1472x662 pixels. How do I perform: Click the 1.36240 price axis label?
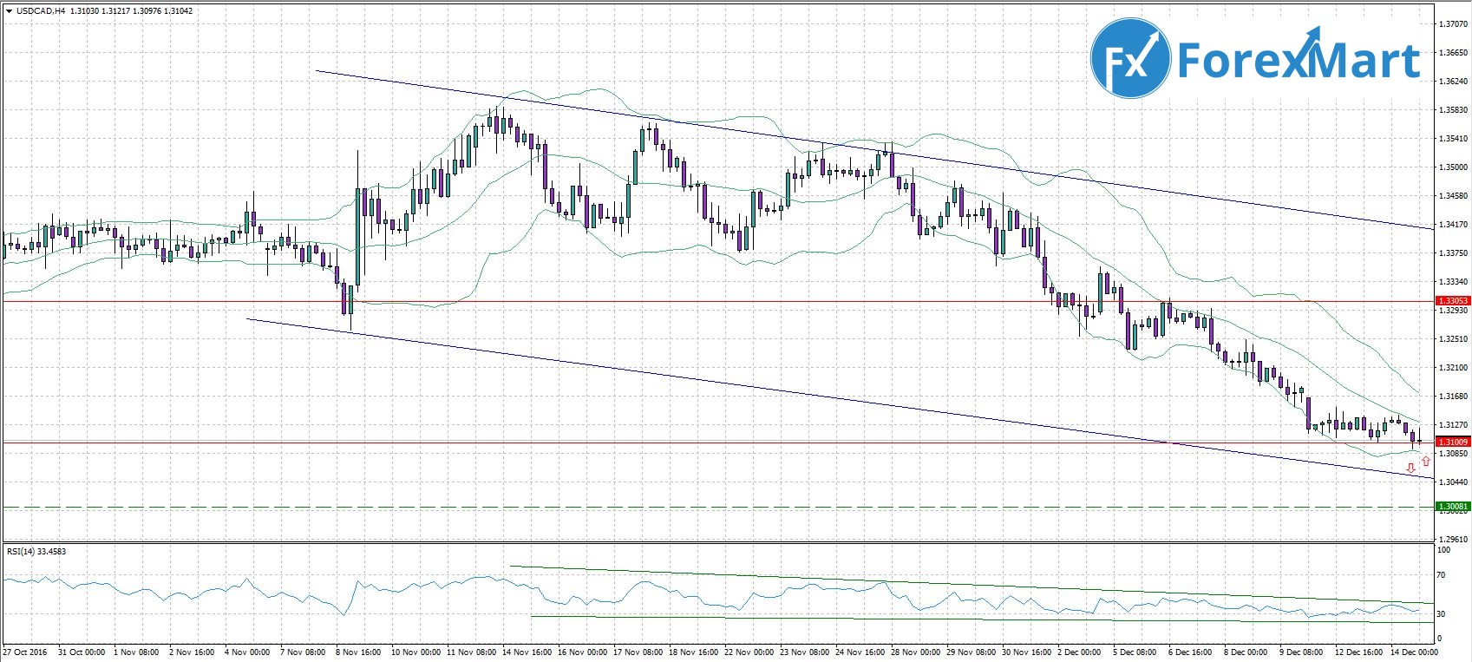coord(1453,81)
